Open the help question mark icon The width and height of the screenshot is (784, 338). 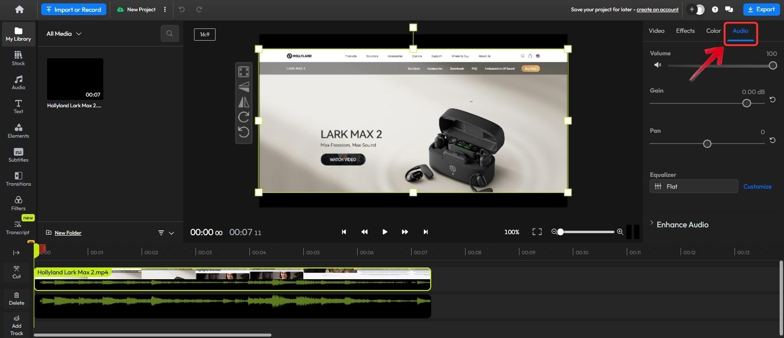pos(715,9)
